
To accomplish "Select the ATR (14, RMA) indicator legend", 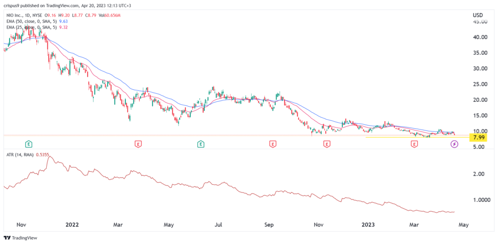I will (x=27, y=155).
